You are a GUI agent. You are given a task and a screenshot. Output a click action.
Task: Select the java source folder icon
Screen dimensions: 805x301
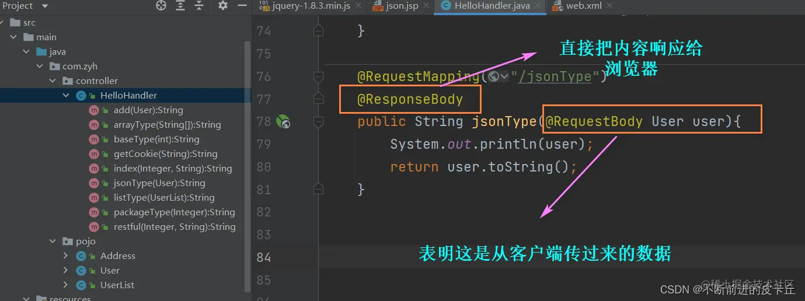click(41, 51)
